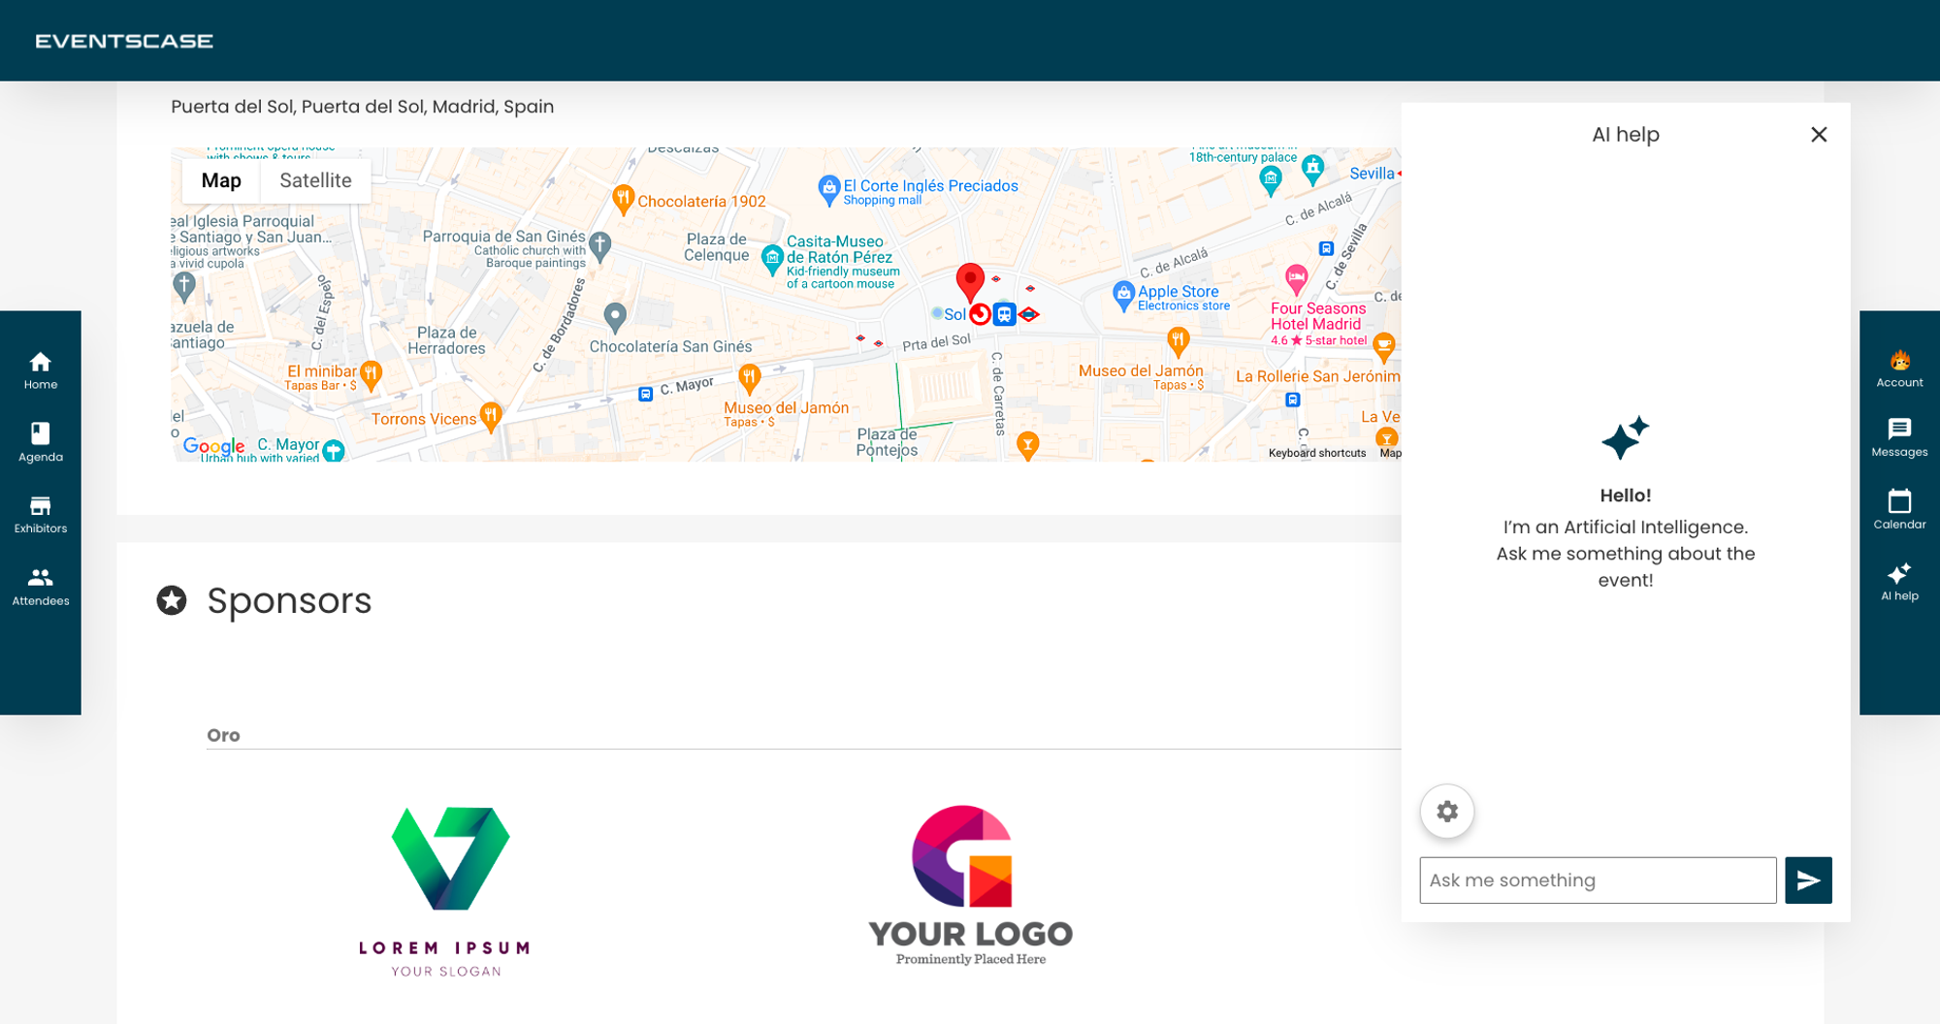This screenshot has width=1940, height=1024.
Task: Open the Exhibitors page
Action: 40,515
